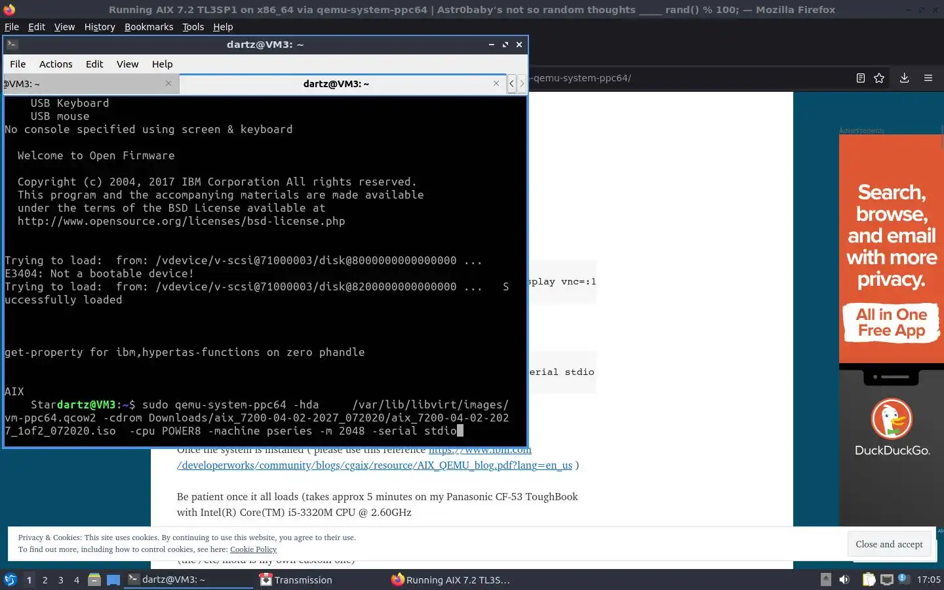Open Firefox Tools menu

pos(193,27)
